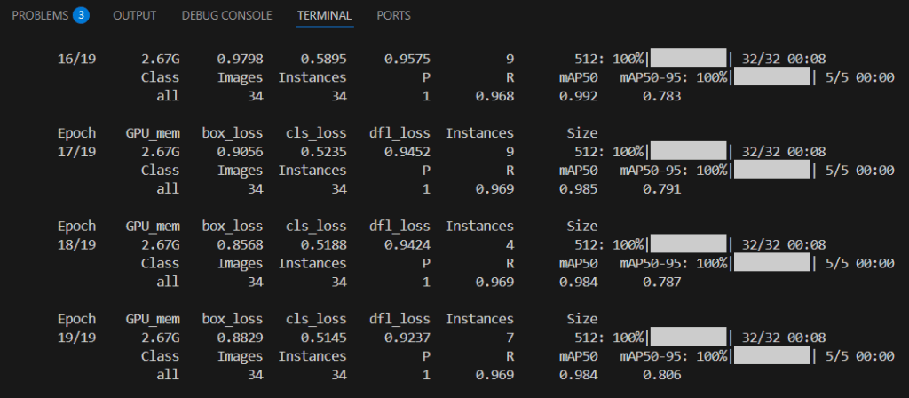This screenshot has height=398, width=909.
Task: Switch to the PORTS tab
Action: (393, 15)
